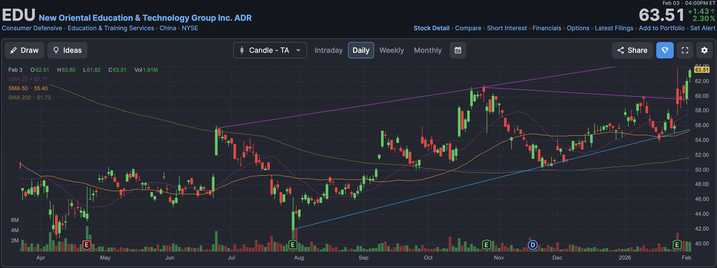
Task: Click the red earnings E marker in April
Action: (x=87, y=245)
